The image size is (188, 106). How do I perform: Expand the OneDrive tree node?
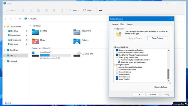pos(5,50)
